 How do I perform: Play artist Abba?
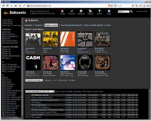[3, 82]
